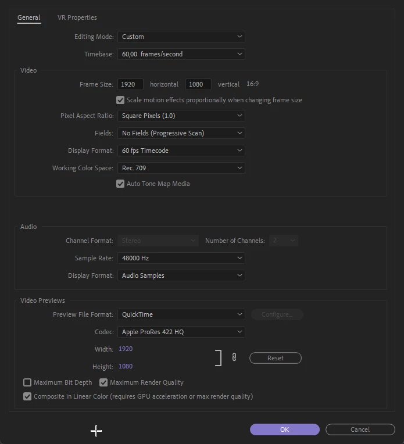
Task: Confirm settings with the OK button
Action: click(285, 429)
